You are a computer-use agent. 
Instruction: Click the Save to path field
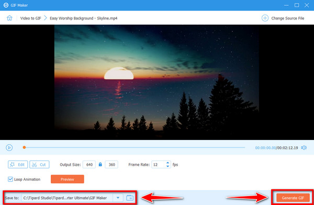68,198
